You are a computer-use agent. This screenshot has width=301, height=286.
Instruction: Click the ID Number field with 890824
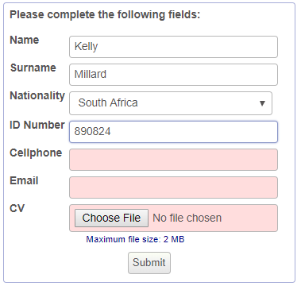pyautogui.click(x=173, y=132)
